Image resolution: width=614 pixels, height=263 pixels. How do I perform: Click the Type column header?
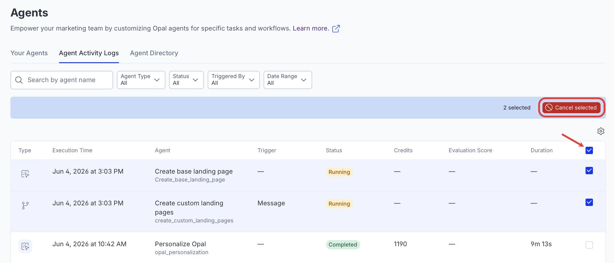click(25, 150)
